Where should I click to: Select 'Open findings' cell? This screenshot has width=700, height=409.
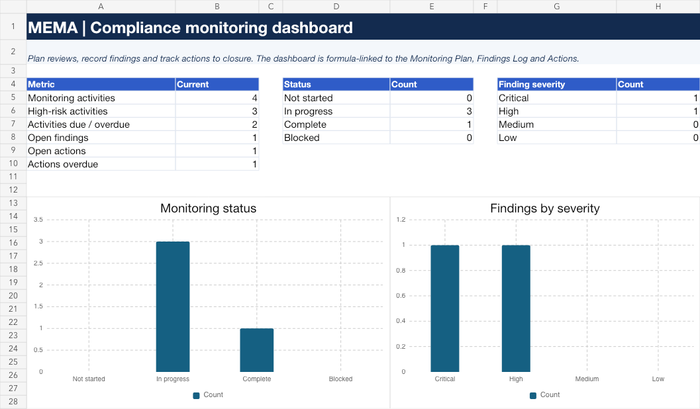tap(101, 138)
